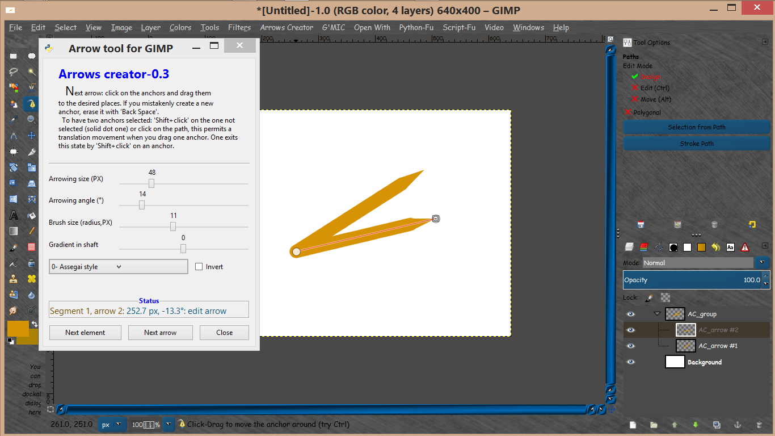The width and height of the screenshot is (775, 436).
Task: Select the Blur/Sharpen droplet tool
Action: 32,295
